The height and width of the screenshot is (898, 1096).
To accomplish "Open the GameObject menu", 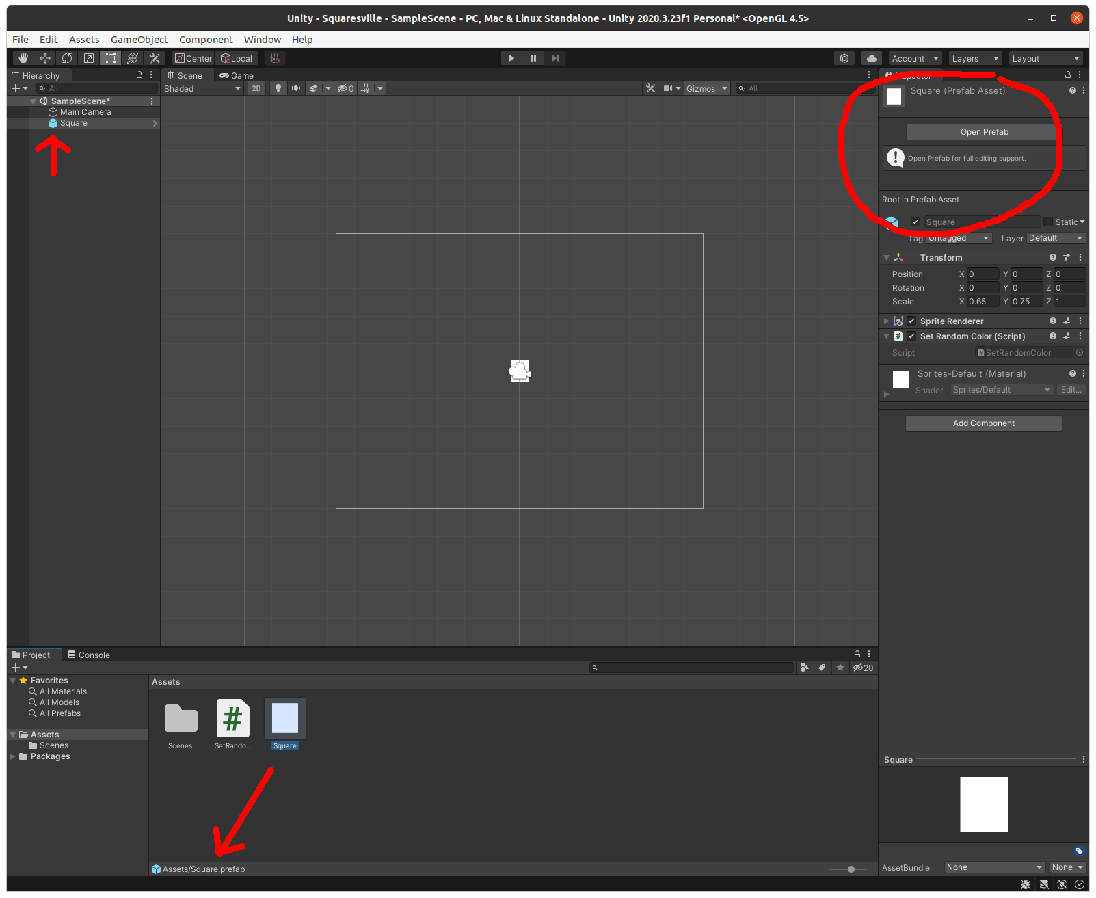I will pos(139,39).
